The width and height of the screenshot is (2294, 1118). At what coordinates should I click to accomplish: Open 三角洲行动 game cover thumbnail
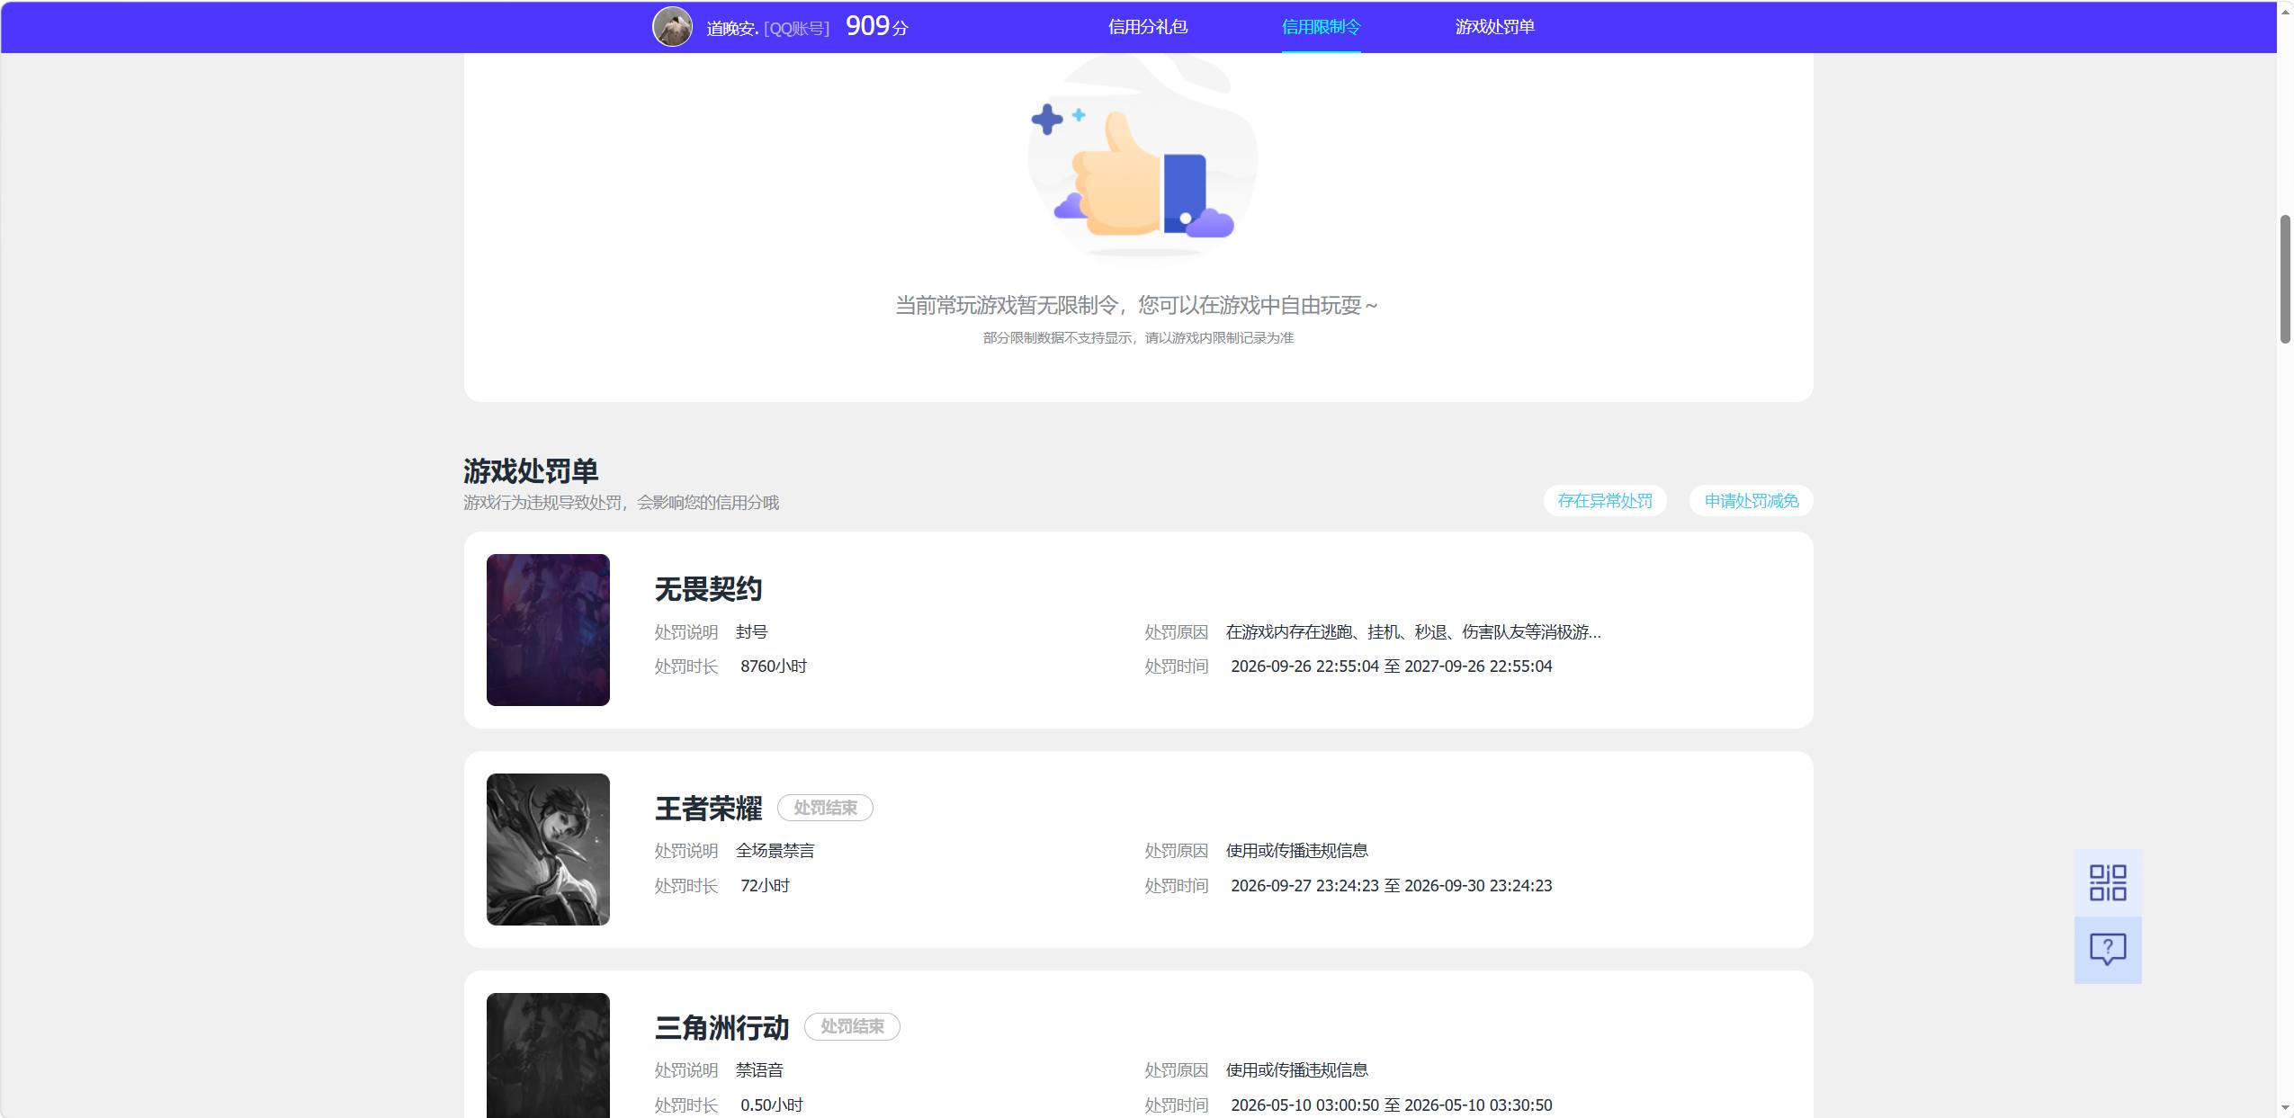coord(548,1055)
